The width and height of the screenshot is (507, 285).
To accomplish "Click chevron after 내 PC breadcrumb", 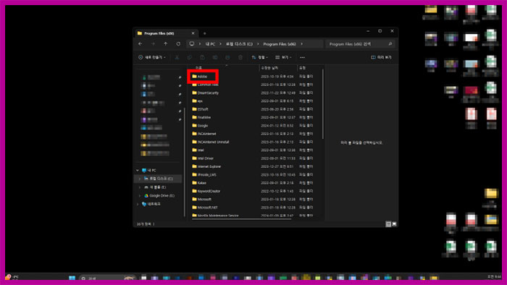I will click(x=220, y=44).
